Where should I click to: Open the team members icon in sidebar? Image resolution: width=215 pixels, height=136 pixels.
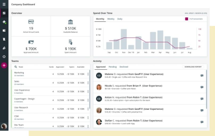pyautogui.click(x=4, y=48)
